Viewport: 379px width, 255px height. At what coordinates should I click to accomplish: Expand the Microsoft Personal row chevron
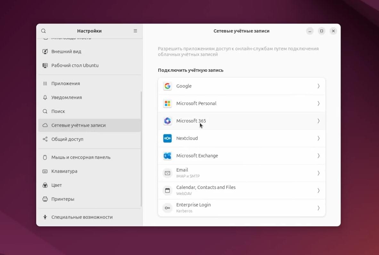point(318,103)
